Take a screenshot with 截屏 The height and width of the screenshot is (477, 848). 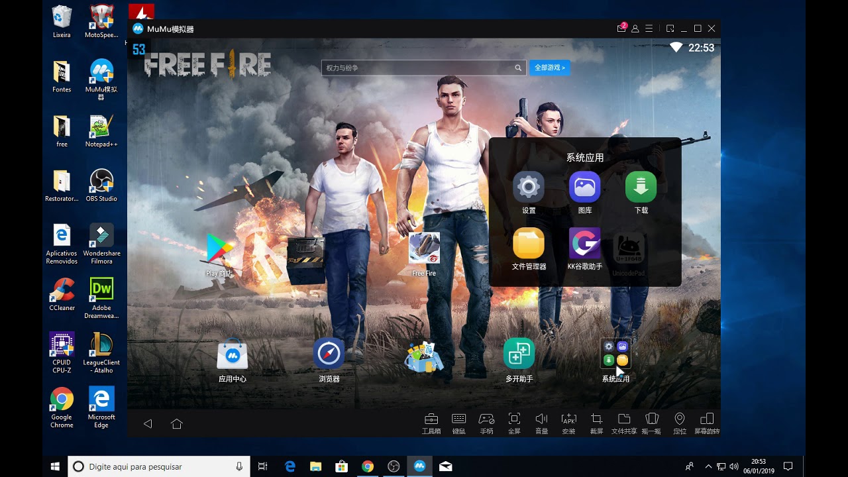(596, 423)
